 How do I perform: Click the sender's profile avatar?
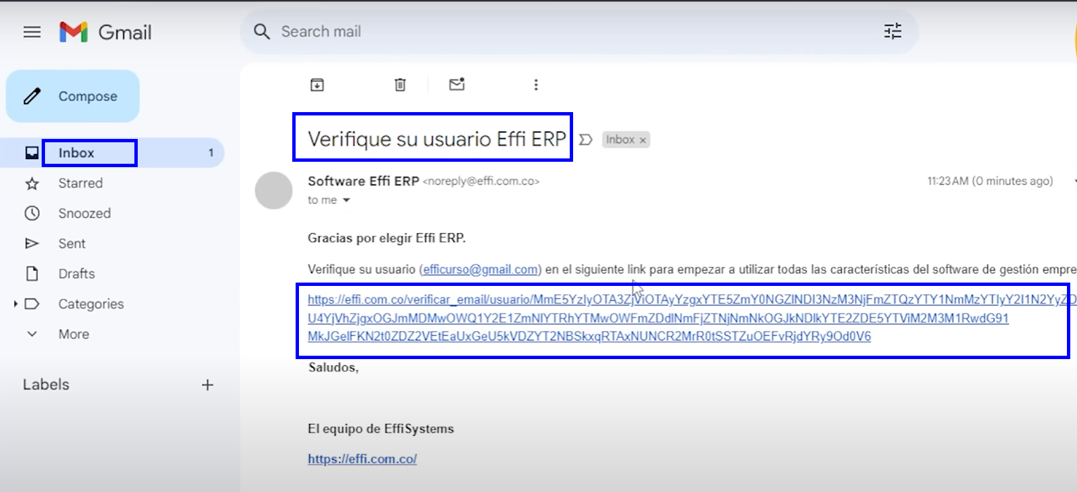click(273, 191)
